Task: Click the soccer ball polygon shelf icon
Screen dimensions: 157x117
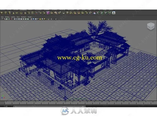Action: [x=33, y=13]
